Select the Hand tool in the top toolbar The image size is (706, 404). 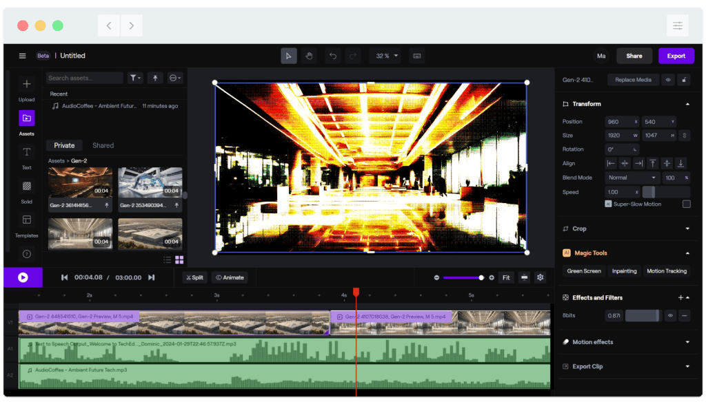(x=310, y=56)
